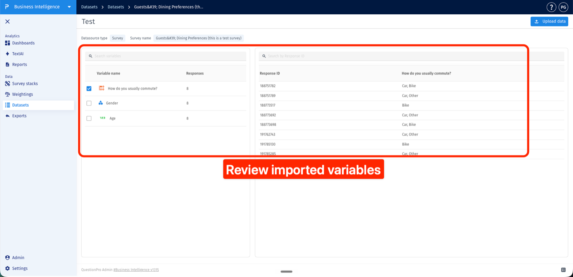The height and width of the screenshot is (277, 573).
Task: Click the Survey datasource type tag
Action: click(117, 38)
